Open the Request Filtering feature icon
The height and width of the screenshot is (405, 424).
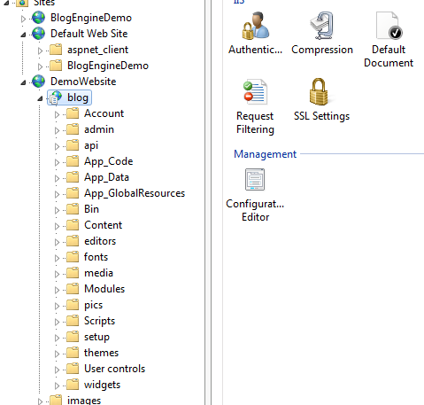(255, 92)
